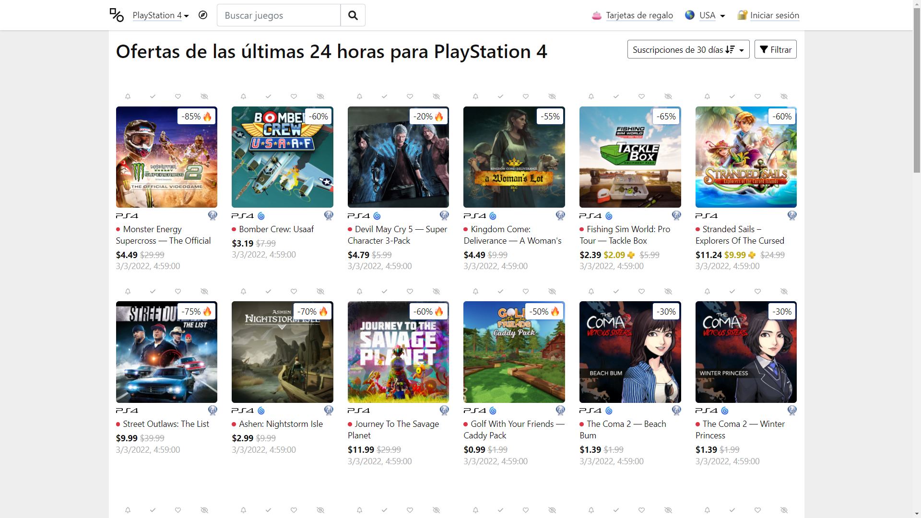
Task: Click trophy icon next to Devil May Cry 5
Action: pyautogui.click(x=444, y=215)
